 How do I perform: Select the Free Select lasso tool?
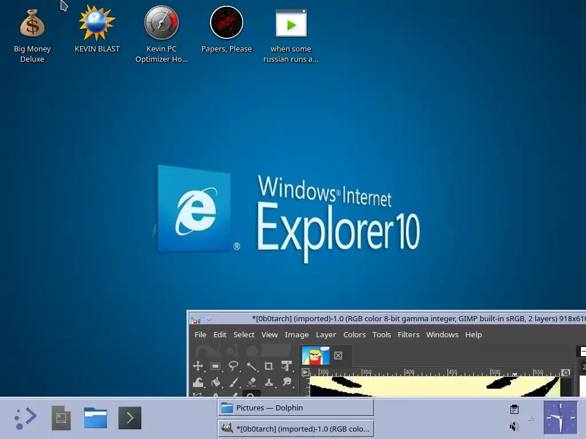coord(233,366)
